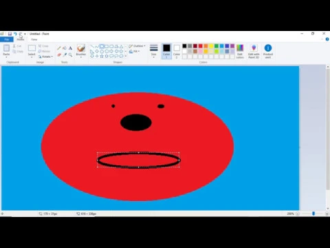
Task: Click the Brushes tool icon
Action: (x=81, y=48)
